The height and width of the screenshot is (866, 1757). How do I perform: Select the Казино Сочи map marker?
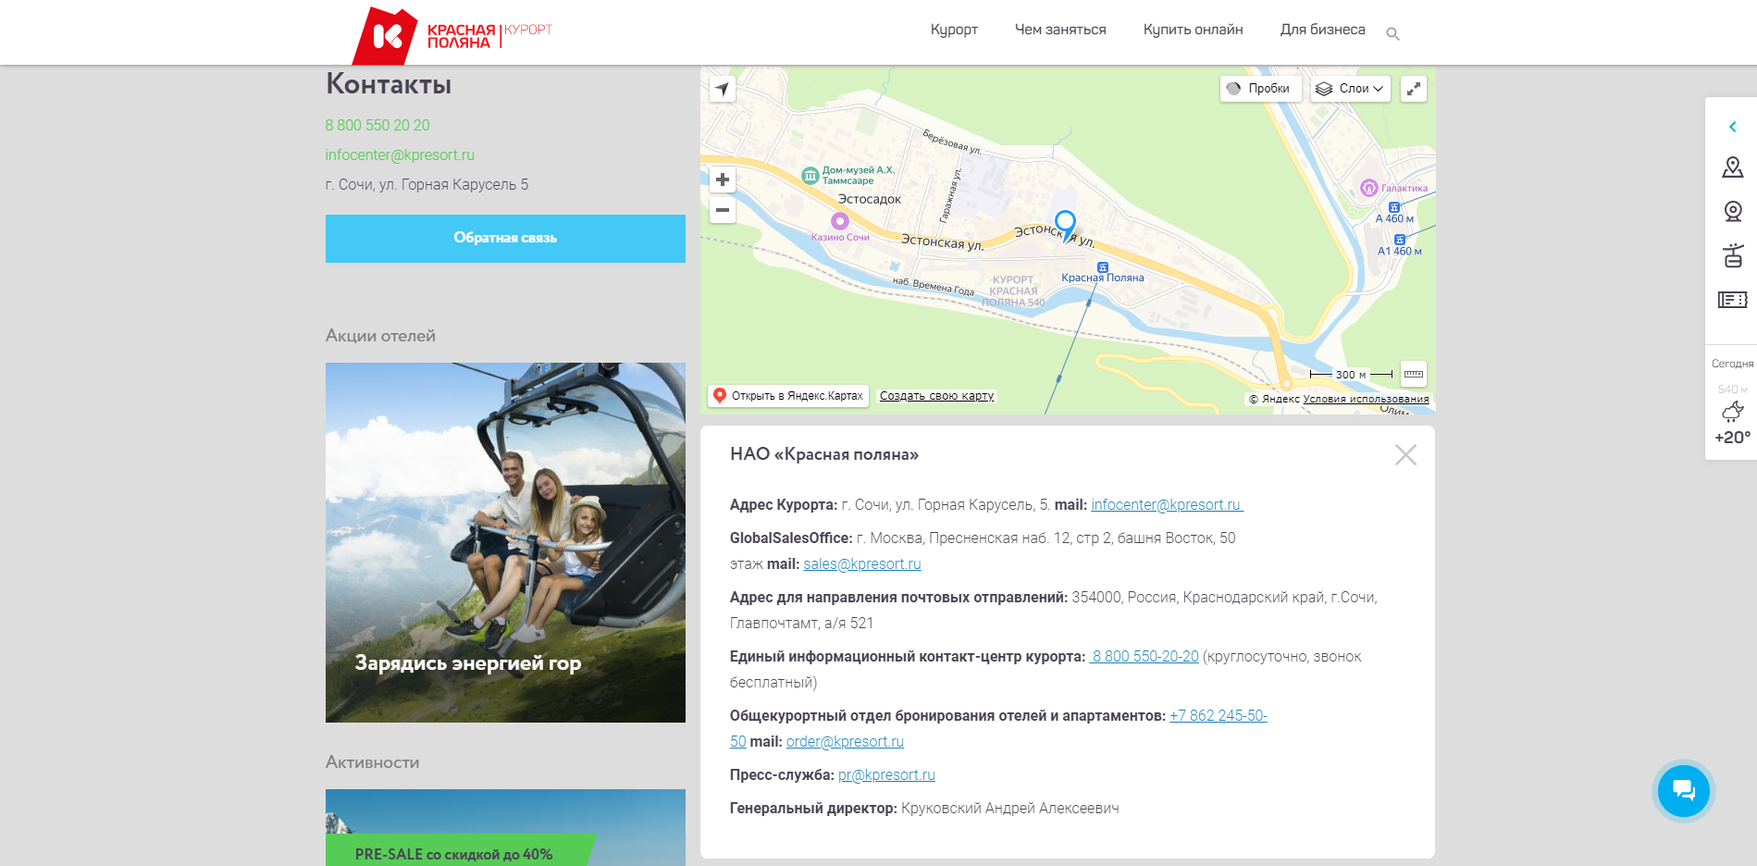(840, 221)
